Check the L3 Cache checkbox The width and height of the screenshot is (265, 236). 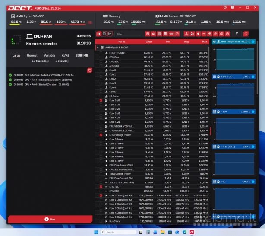click(101, 96)
